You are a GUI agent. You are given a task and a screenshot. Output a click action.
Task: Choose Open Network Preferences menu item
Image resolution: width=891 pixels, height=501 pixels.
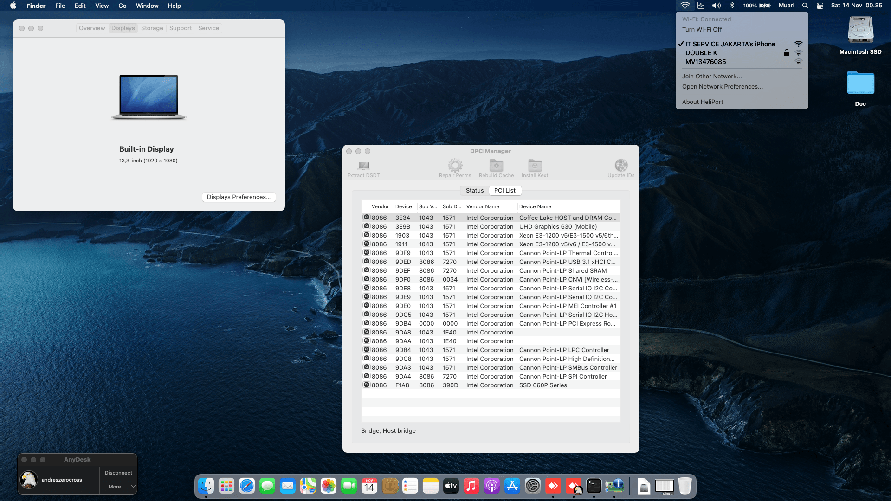pos(722,87)
